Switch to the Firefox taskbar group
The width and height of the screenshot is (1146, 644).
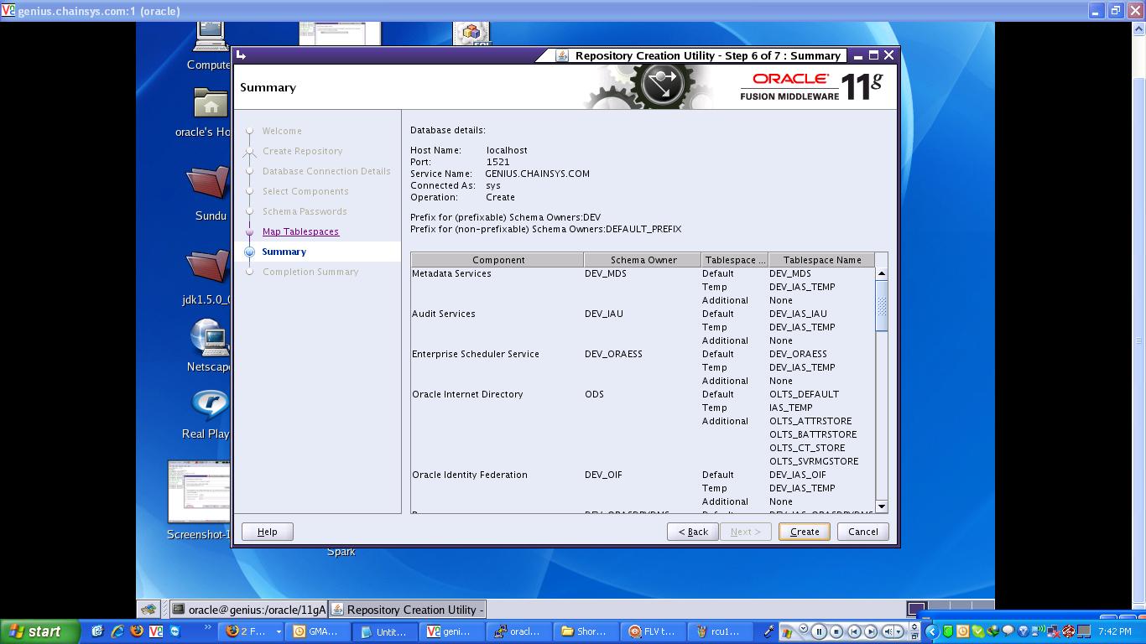click(x=253, y=631)
